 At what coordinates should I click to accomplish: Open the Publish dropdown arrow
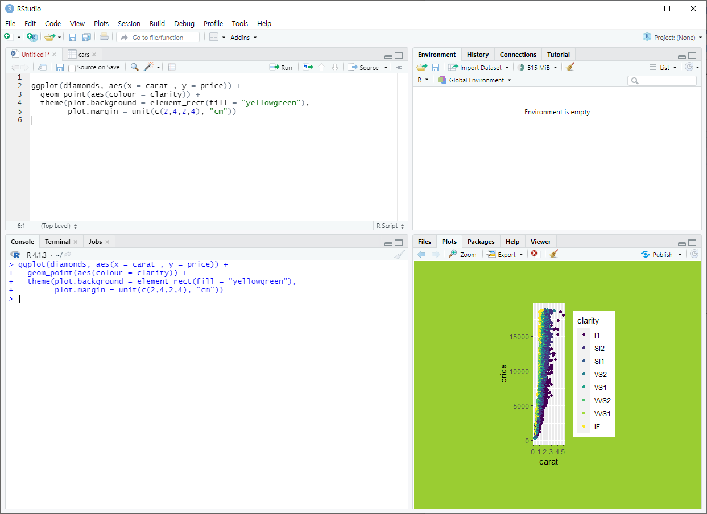click(680, 255)
